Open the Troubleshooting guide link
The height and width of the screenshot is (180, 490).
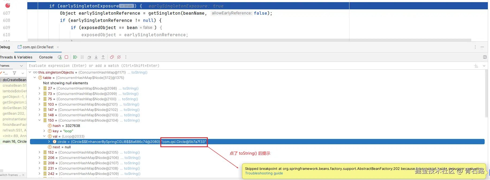[x=264, y=173]
